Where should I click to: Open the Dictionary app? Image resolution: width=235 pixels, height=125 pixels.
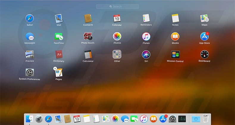[59, 54]
